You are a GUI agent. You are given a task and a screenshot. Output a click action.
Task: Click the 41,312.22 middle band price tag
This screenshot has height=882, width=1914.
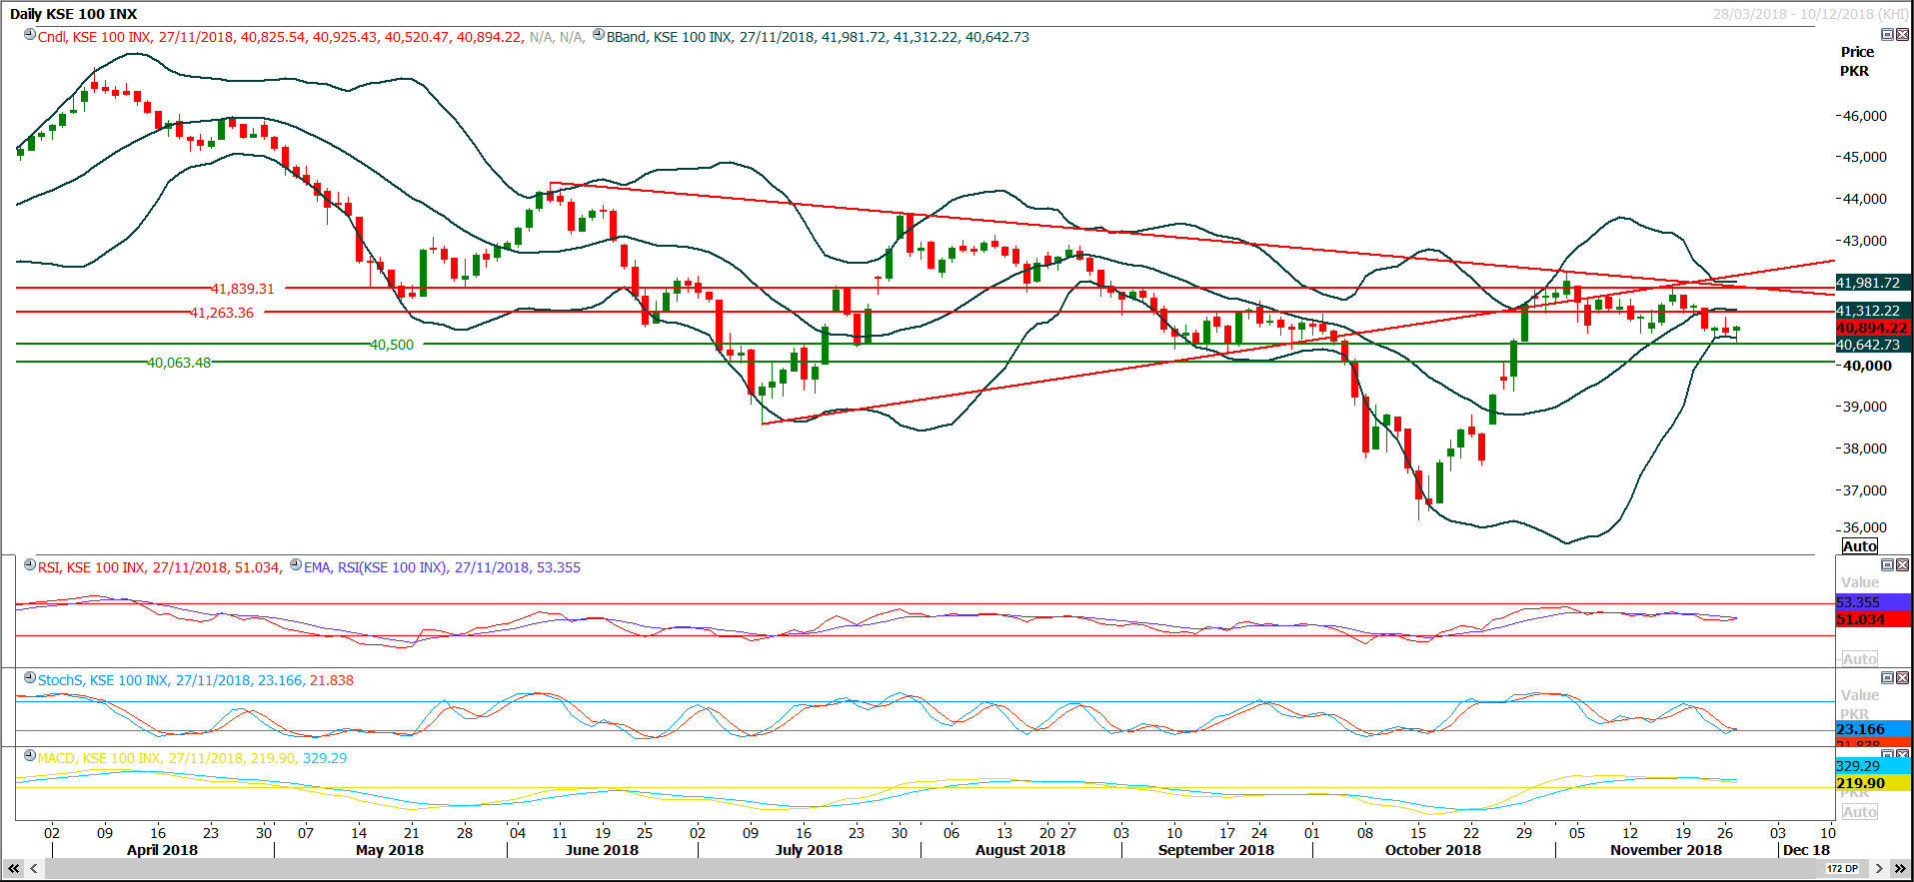(1873, 311)
